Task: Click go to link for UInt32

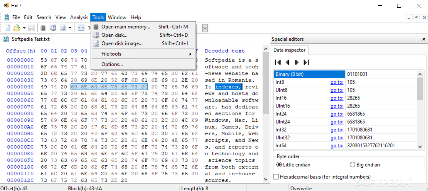Action: [337, 138]
